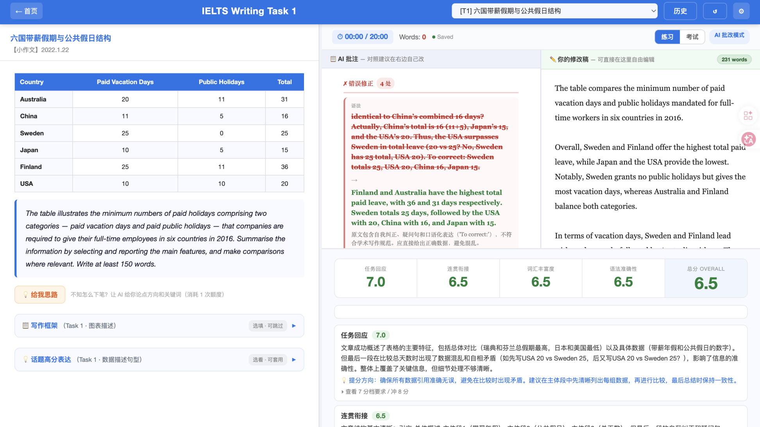Click the USA row total value 20
760x427 pixels.
pos(284,184)
